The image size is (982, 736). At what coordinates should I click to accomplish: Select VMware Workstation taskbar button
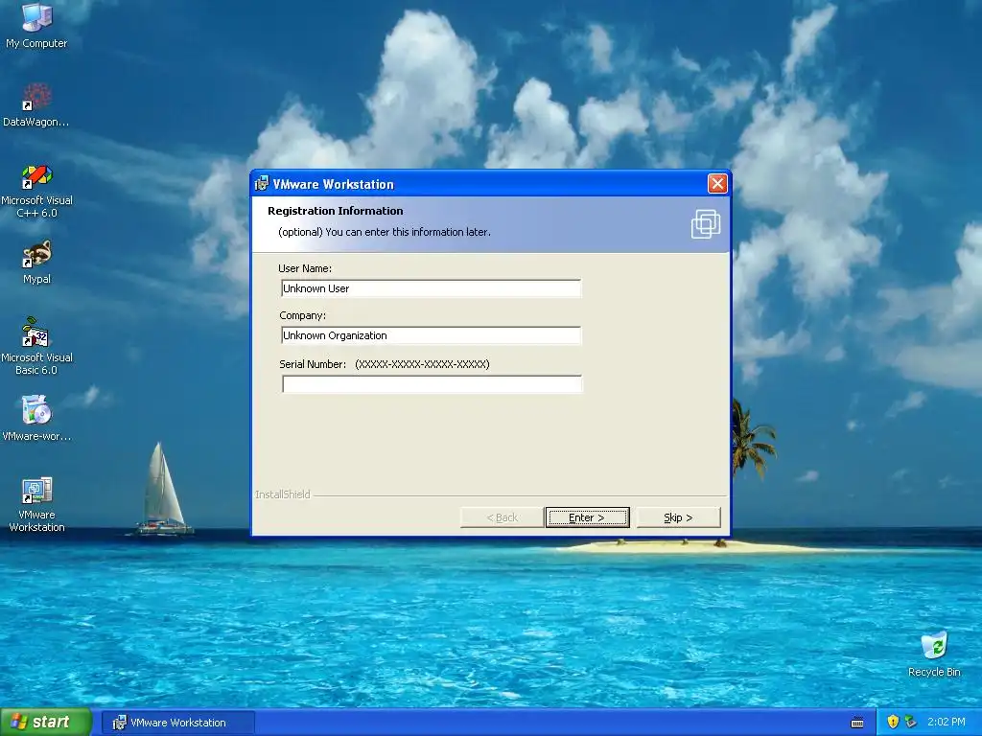click(177, 723)
